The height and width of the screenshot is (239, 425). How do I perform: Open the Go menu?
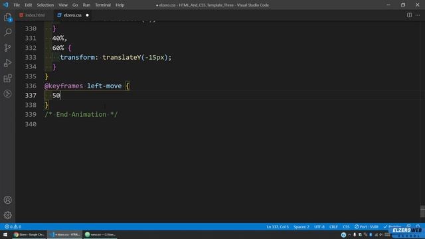pos(75,5)
